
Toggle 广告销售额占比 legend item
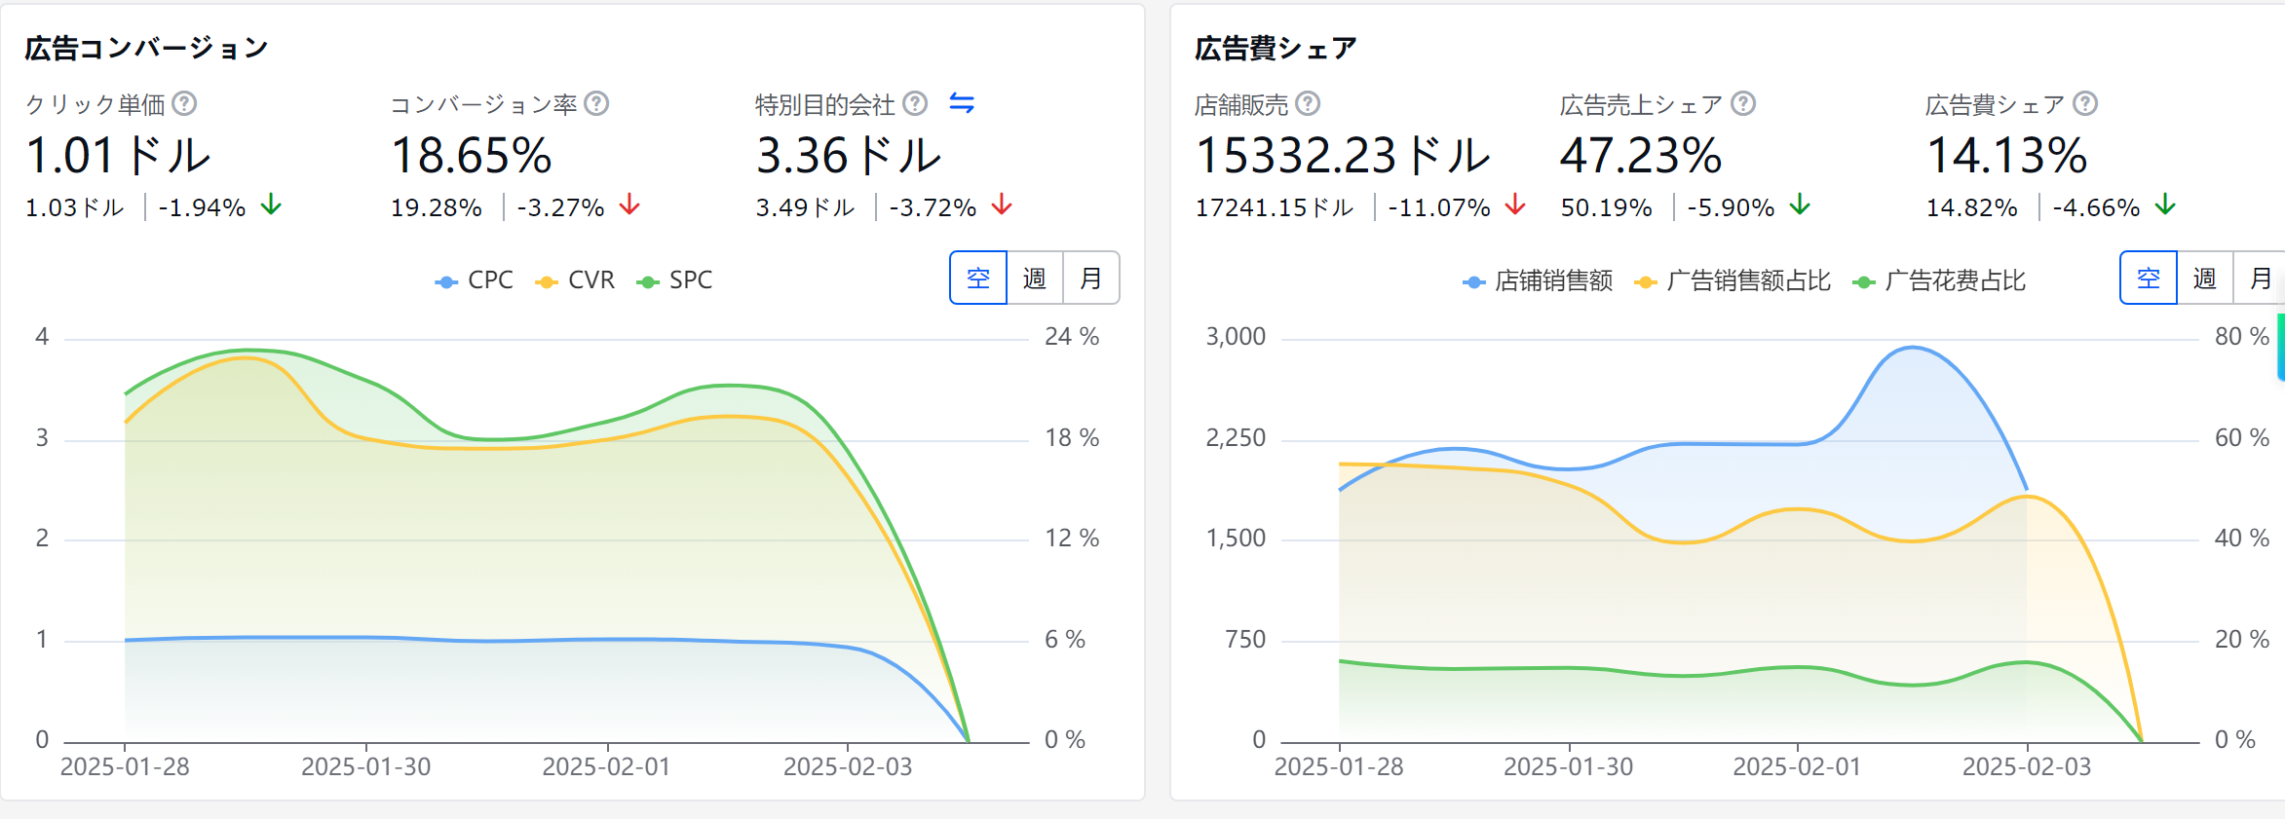click(1733, 281)
